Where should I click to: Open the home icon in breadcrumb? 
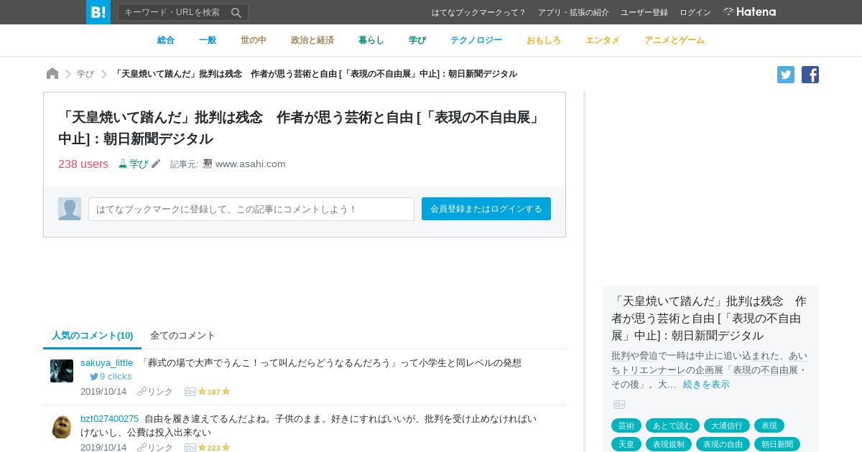(x=52, y=74)
